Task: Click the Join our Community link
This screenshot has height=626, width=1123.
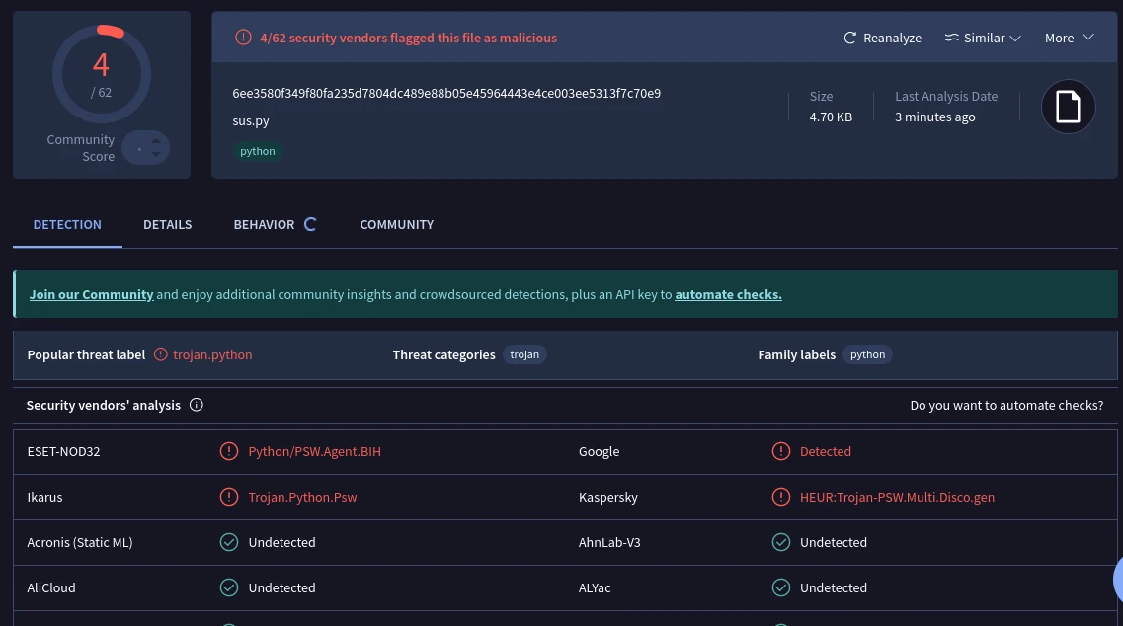Action: (x=91, y=294)
